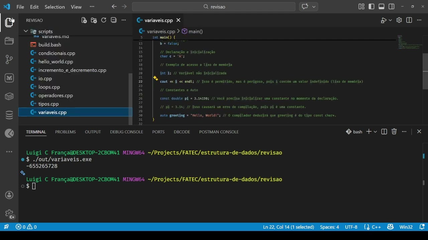This screenshot has height=240, width=428.
Task: Click the UTF-8 encoding button
Action: 351,227
